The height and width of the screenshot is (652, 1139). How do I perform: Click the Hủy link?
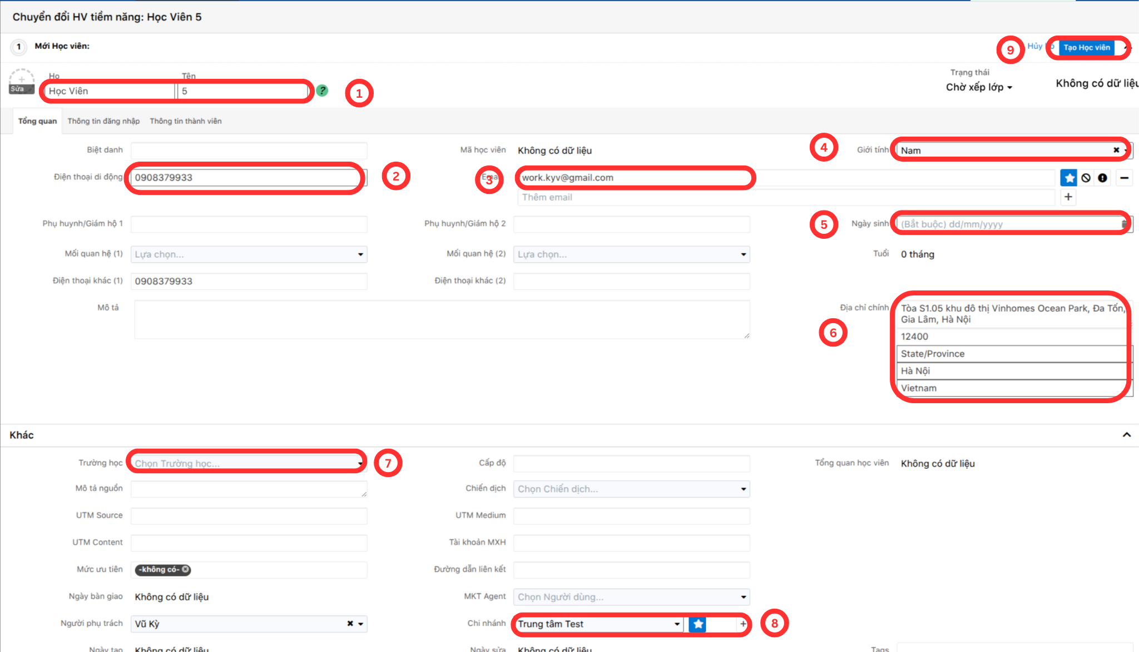coord(1034,46)
